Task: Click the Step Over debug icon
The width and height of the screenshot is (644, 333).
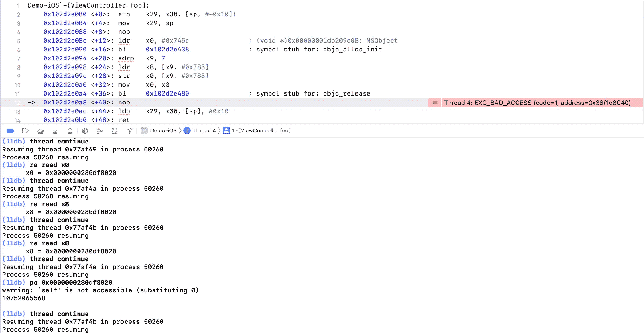Action: coord(40,130)
